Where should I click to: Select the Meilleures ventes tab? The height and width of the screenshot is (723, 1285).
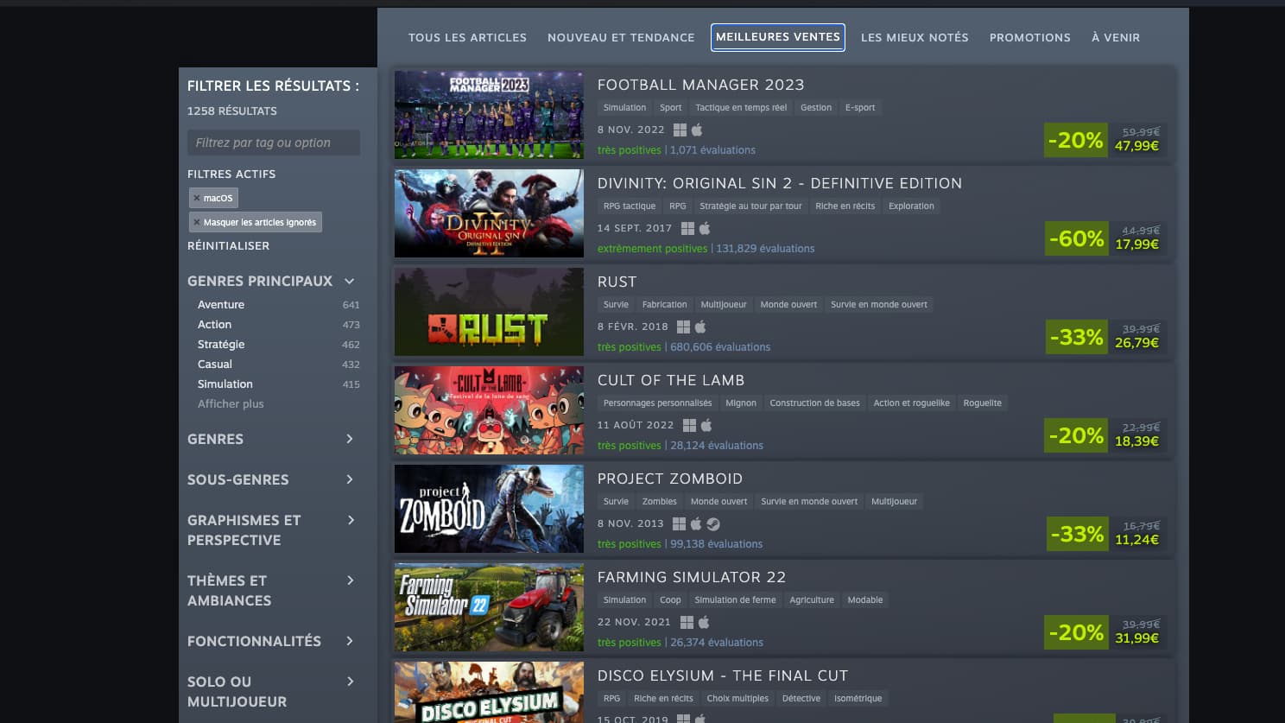click(778, 37)
